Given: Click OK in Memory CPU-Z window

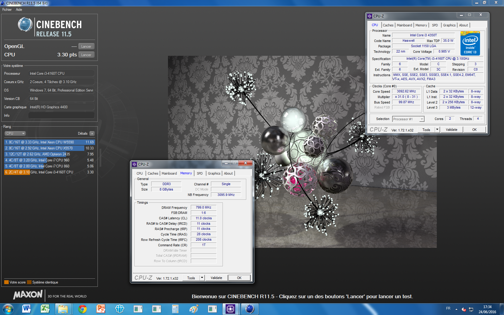Looking at the screenshot, I should point(239,278).
